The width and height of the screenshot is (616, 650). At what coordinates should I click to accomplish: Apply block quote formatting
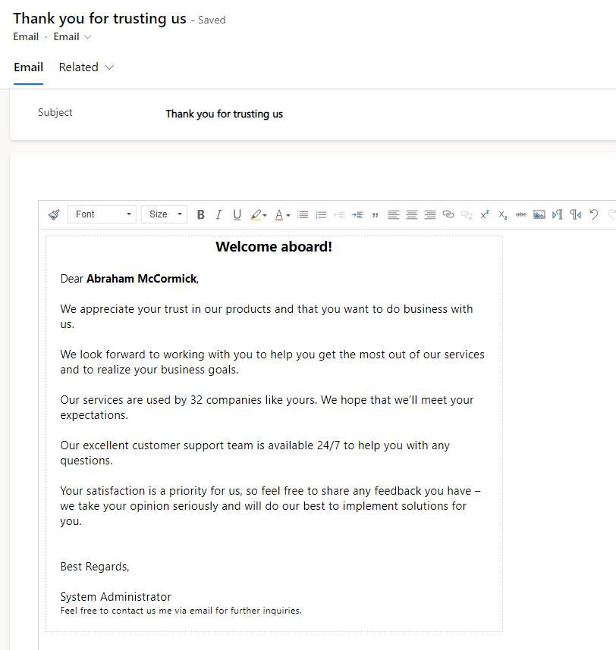click(375, 214)
